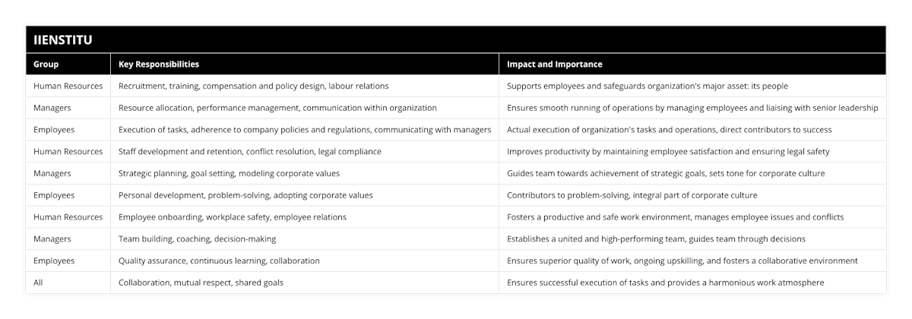The width and height of the screenshot is (912, 319).
Task: Select the Collaboration, mutual respect, shared goals cell
Action: click(201, 283)
